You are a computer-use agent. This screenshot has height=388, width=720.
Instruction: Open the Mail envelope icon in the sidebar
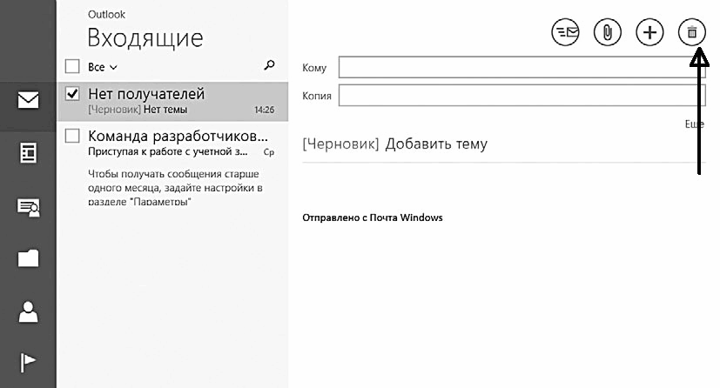point(28,100)
